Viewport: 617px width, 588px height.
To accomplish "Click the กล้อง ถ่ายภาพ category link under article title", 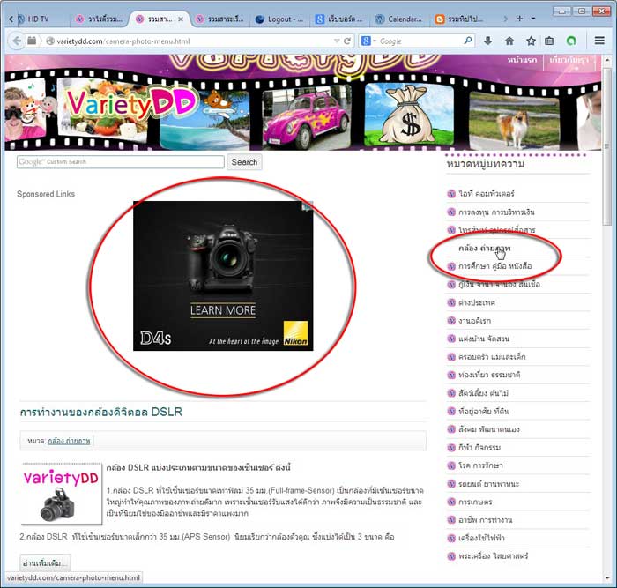I will tap(69, 441).
